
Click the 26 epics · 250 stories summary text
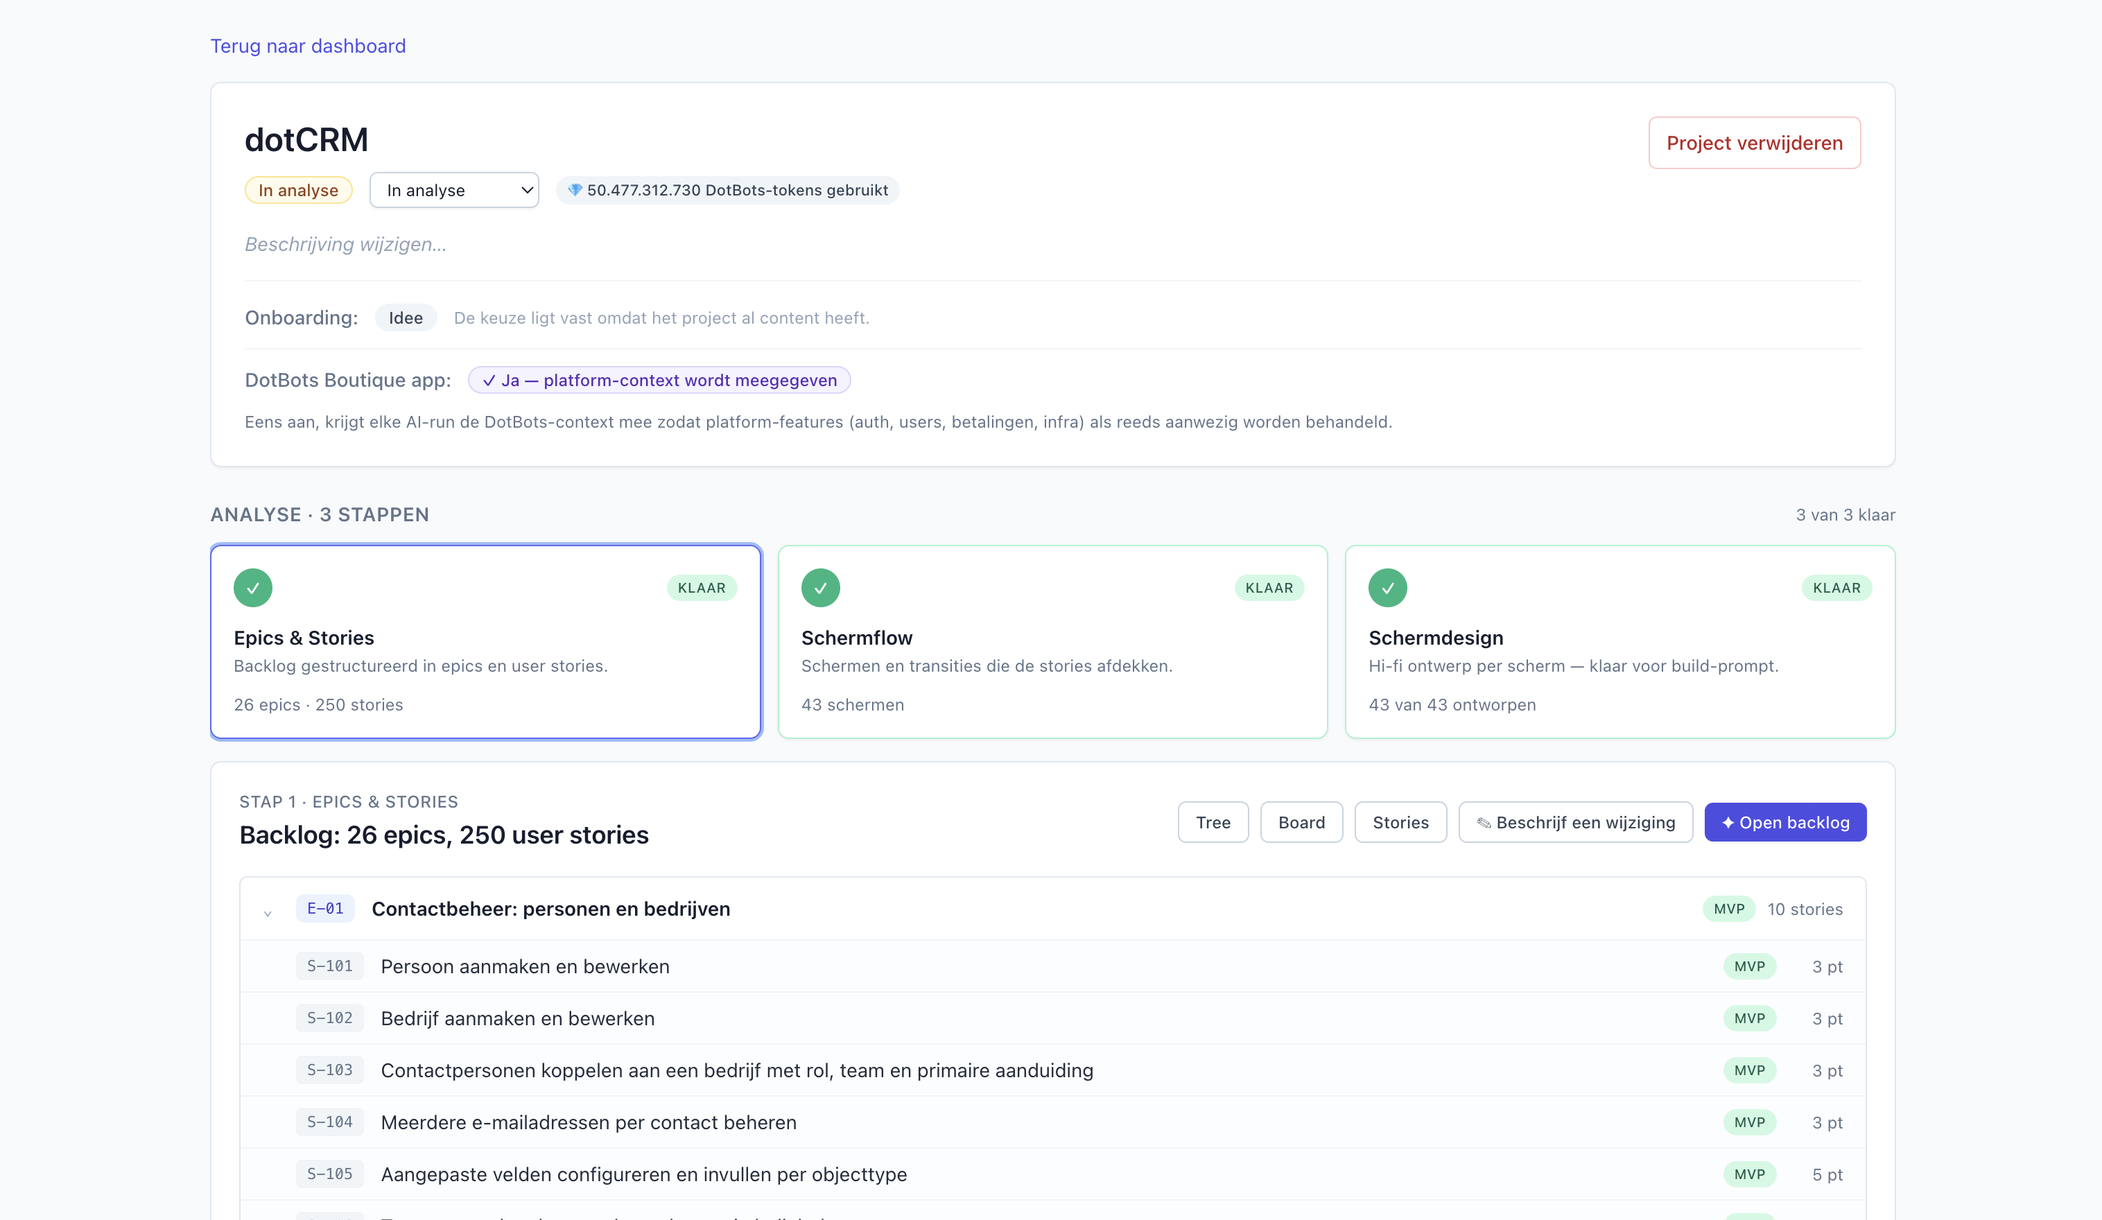click(x=318, y=705)
